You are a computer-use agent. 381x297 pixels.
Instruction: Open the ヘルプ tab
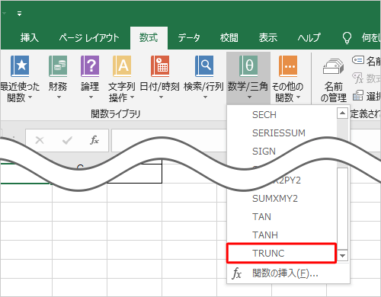click(x=309, y=38)
